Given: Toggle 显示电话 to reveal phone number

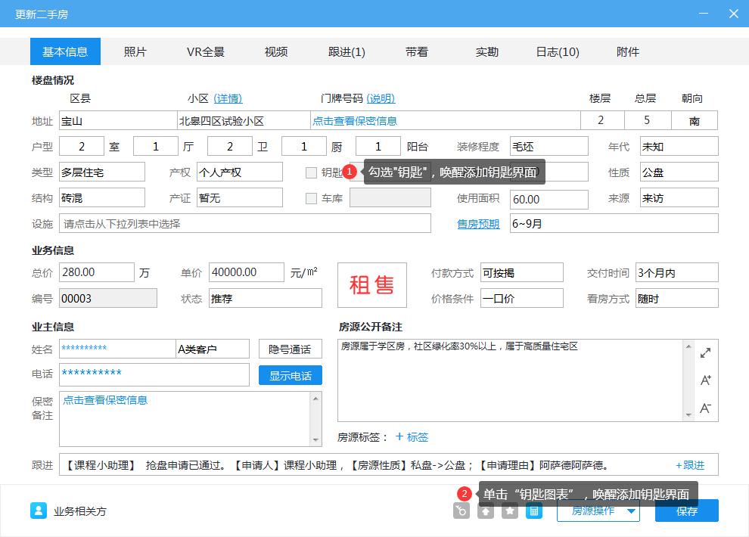Looking at the screenshot, I should point(291,375).
